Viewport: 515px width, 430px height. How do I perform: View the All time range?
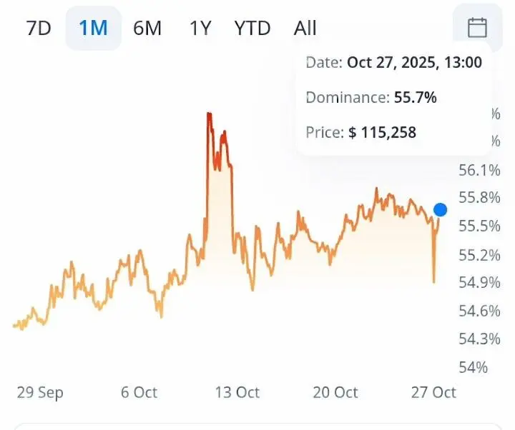[x=305, y=29]
